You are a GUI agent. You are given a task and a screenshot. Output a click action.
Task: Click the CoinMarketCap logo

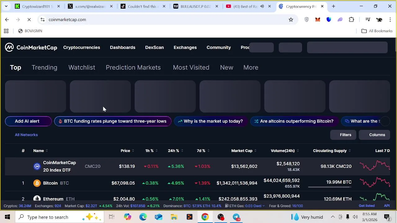pyautogui.click(x=31, y=47)
